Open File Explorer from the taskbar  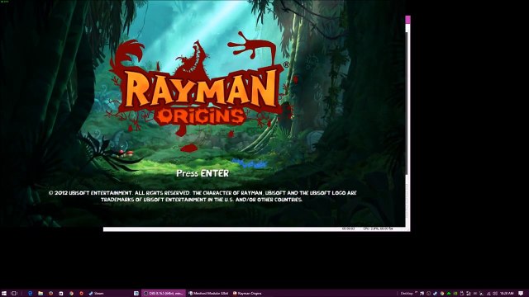pos(41,294)
